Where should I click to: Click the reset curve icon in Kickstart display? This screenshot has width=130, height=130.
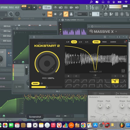(x=123, y=71)
